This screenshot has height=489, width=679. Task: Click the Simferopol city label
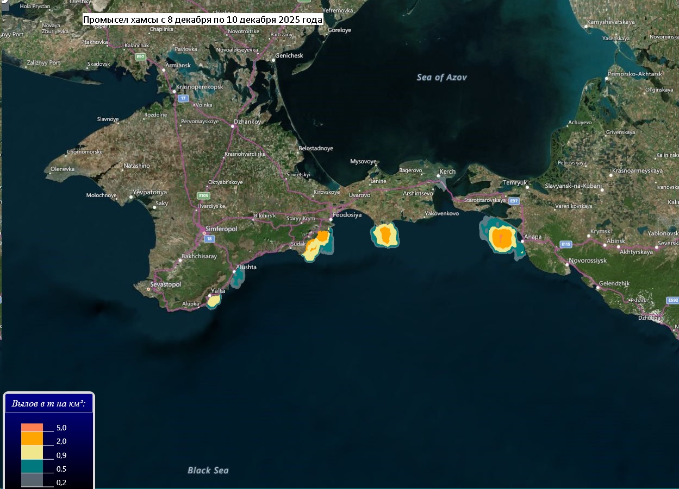tap(221, 229)
